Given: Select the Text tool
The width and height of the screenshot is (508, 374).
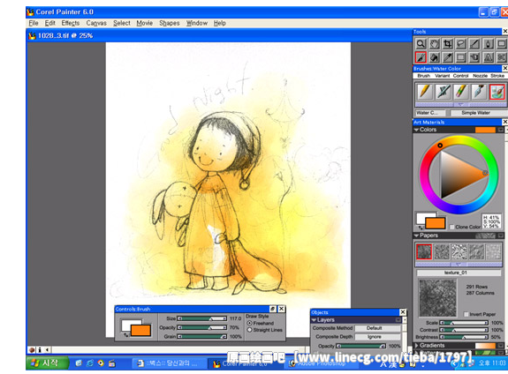Looking at the screenshot, I should click(x=489, y=57).
